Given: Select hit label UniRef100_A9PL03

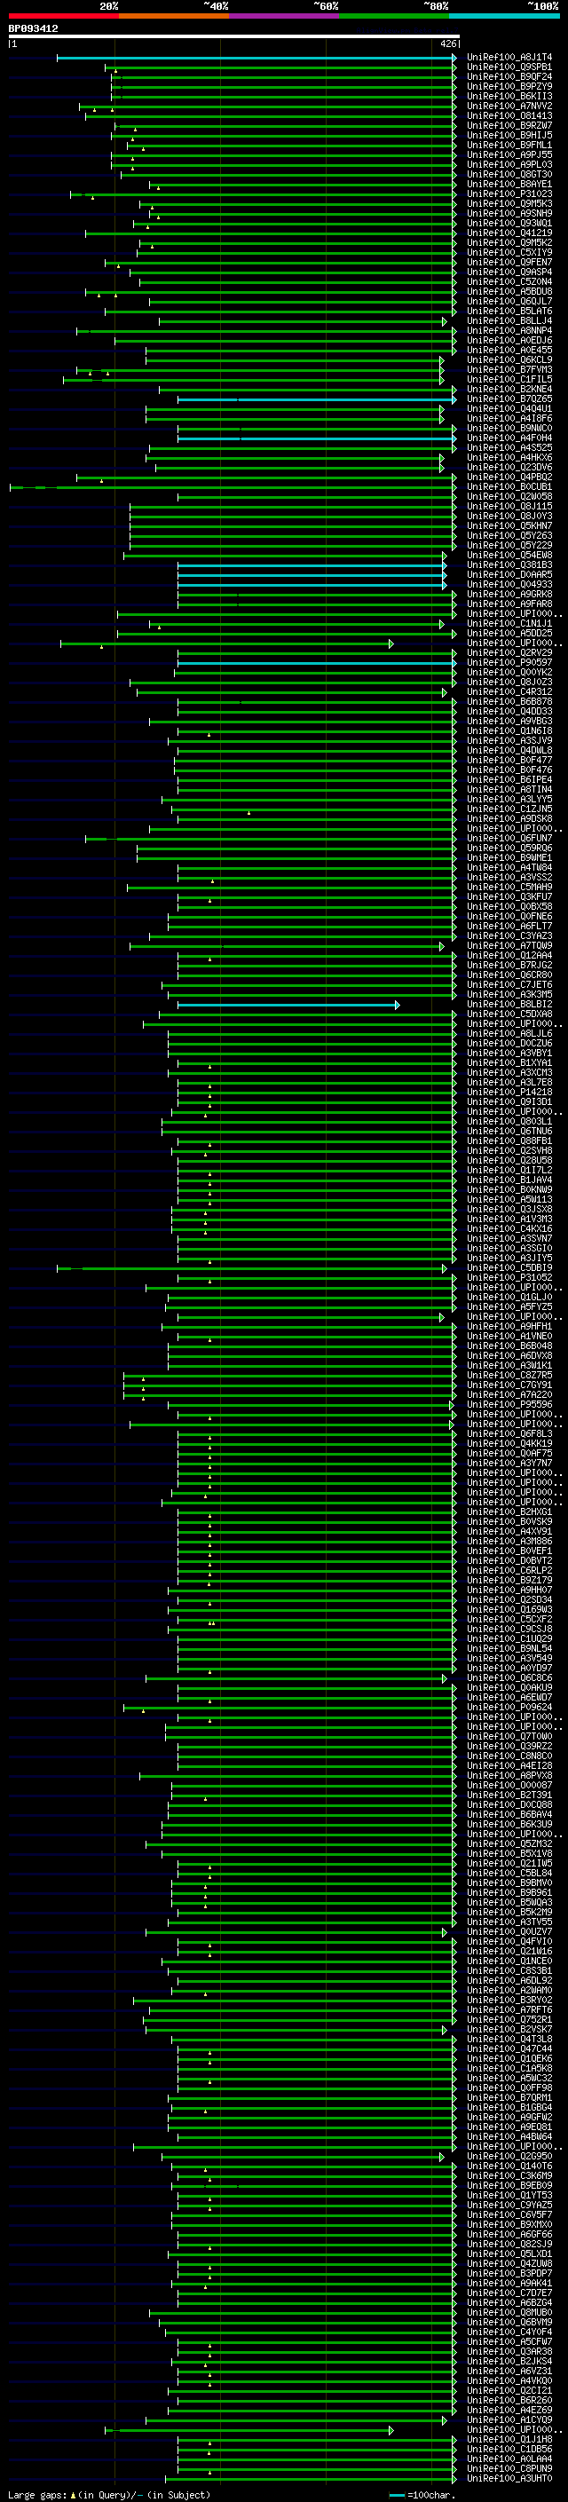Looking at the screenshot, I should (509, 165).
